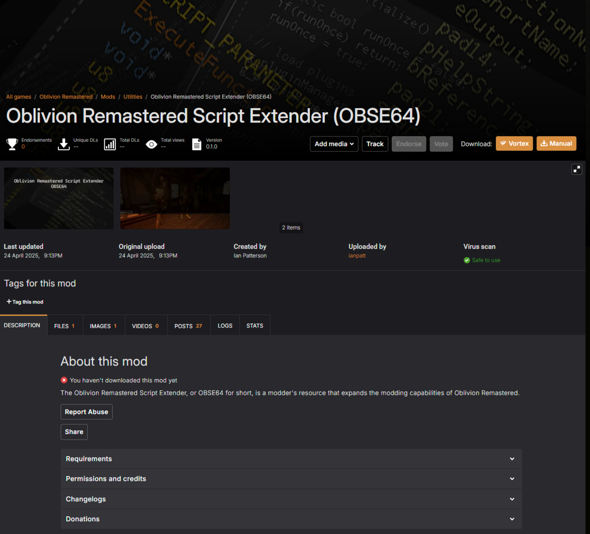Screen dimensions: 590x534
Task: Open the Files tab
Action: 64,326
